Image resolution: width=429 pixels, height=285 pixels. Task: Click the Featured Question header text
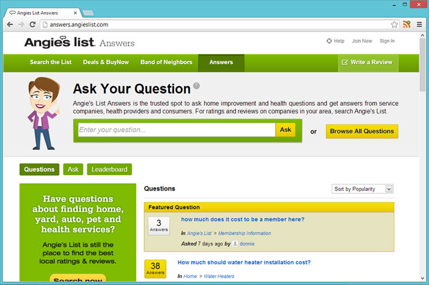[x=174, y=207]
